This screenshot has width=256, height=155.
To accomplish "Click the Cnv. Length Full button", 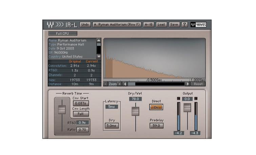I will 81,114.
